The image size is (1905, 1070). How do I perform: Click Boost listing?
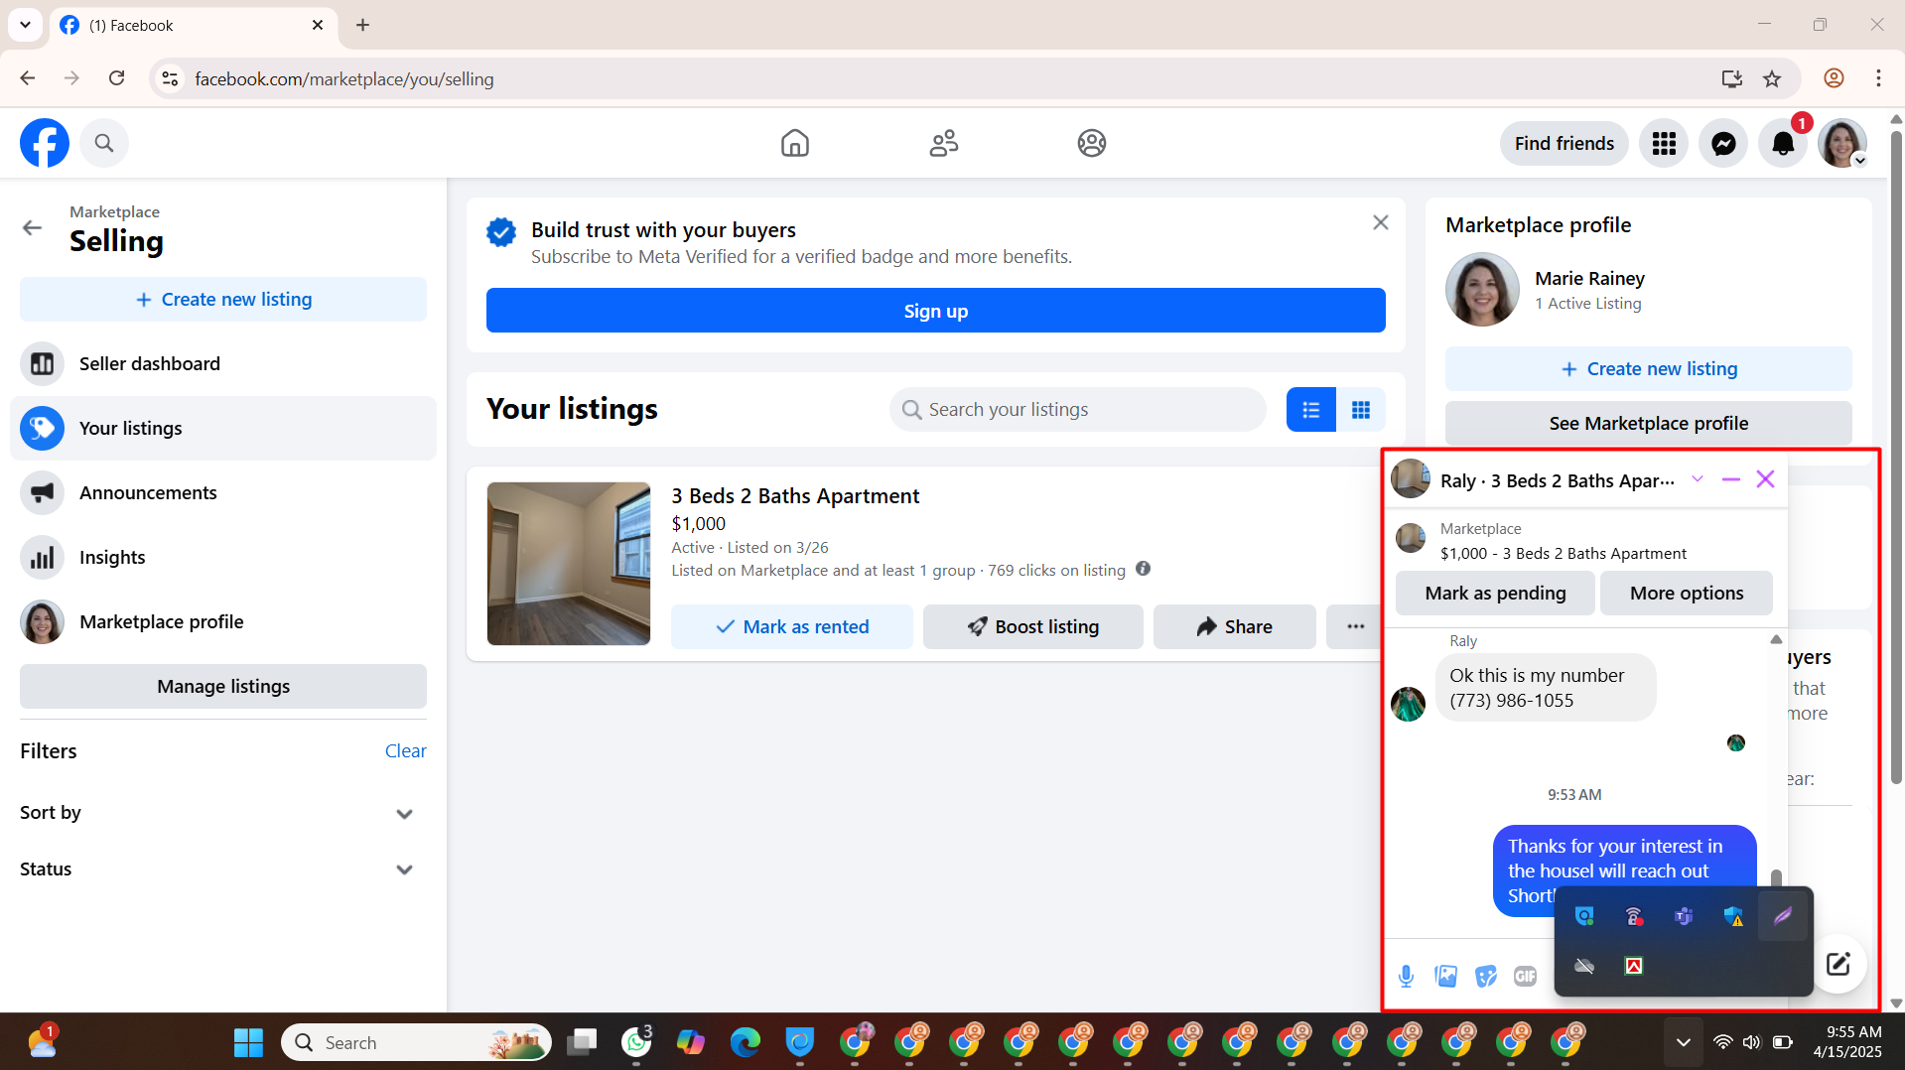[1032, 626]
